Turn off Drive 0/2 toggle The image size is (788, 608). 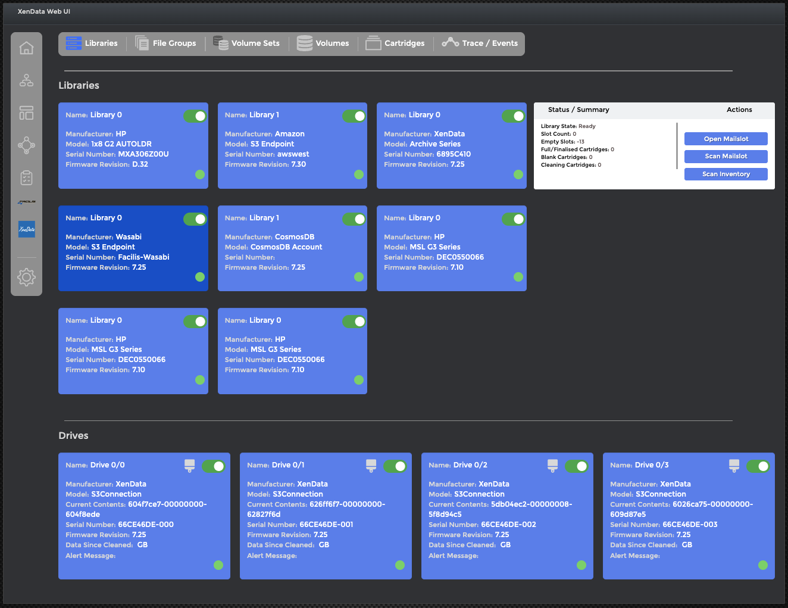[577, 466]
